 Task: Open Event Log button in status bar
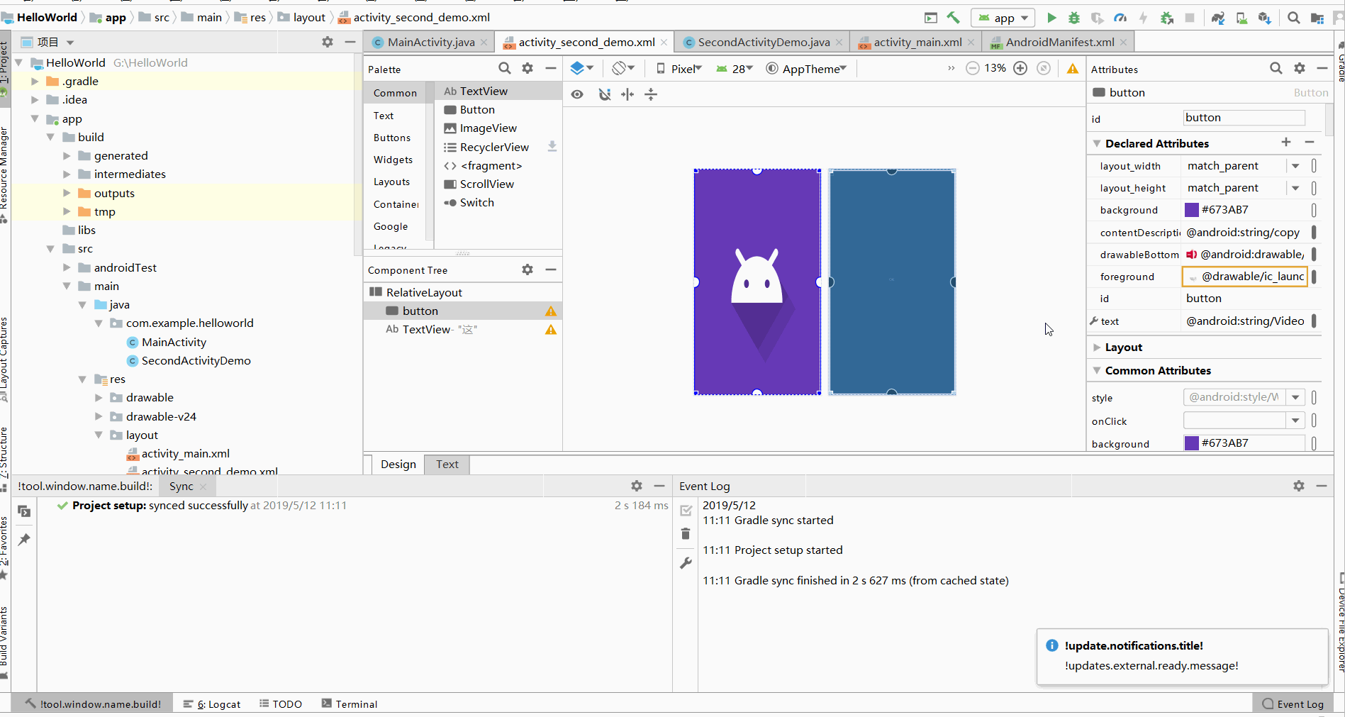click(x=1293, y=704)
